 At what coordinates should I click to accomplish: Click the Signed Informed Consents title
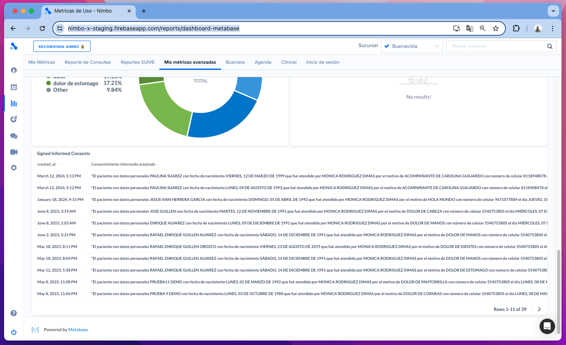pyautogui.click(x=63, y=153)
